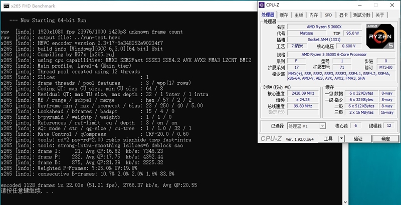Click the 'Rate Control / qCompress' console line

95,134
